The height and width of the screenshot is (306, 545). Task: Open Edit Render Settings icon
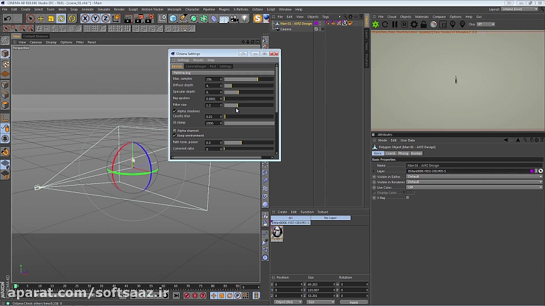[149, 18]
